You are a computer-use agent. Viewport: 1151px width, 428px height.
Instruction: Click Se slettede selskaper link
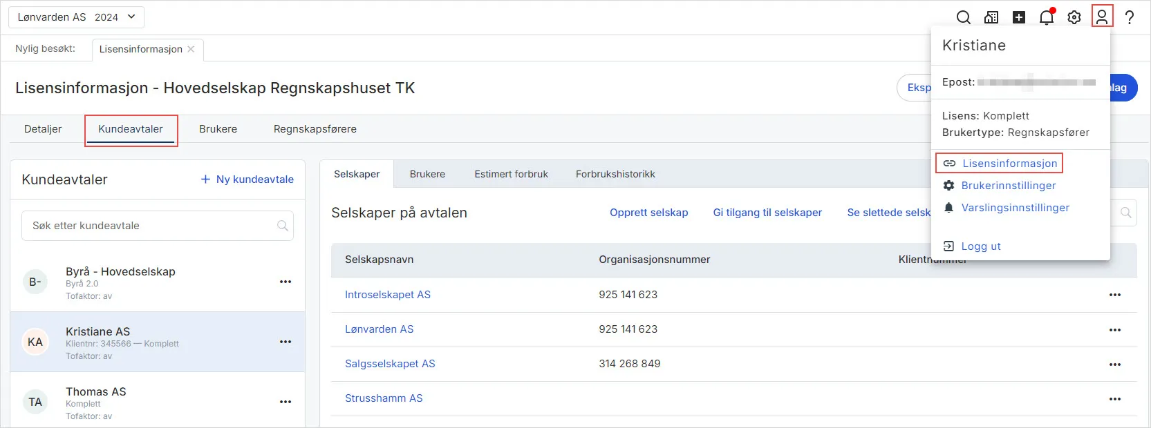point(889,213)
